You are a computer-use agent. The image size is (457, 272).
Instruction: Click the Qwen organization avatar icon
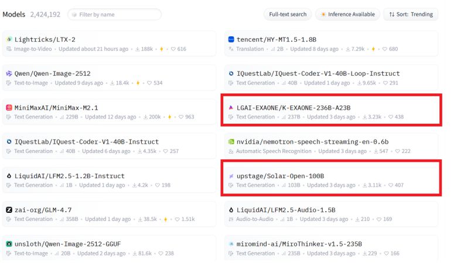[9, 73]
